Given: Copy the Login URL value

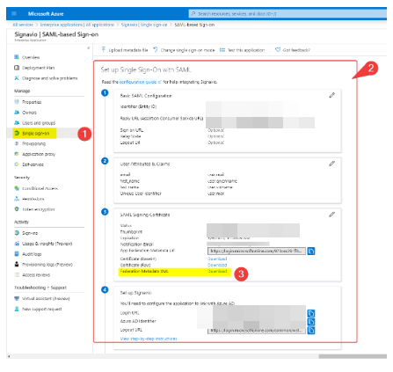Looking at the screenshot, I should coord(311,313).
